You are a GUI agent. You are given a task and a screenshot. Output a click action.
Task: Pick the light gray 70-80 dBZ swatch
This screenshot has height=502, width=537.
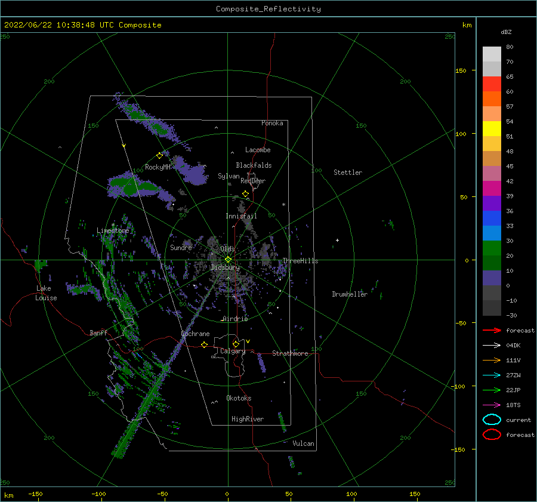point(492,54)
